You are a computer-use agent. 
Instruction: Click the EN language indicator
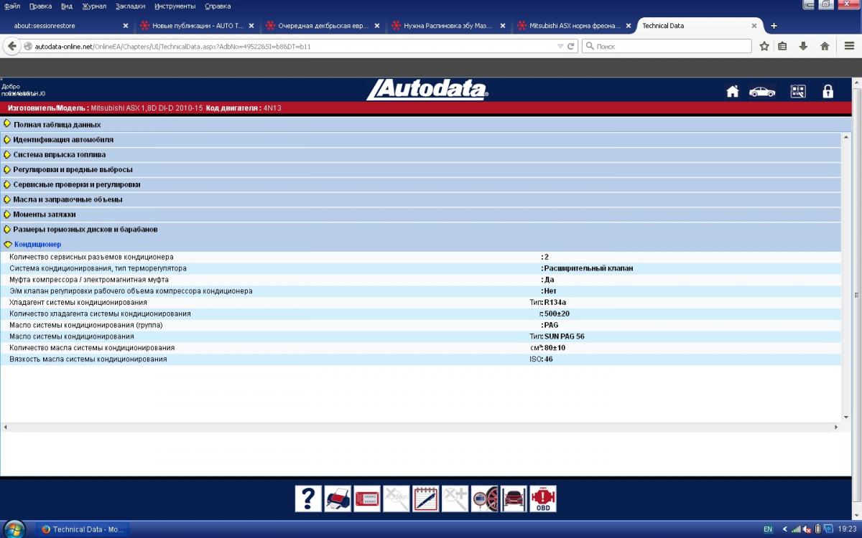point(768,529)
